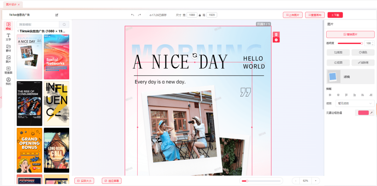
Task: Select the 文字 text tool
Action: click(8, 37)
